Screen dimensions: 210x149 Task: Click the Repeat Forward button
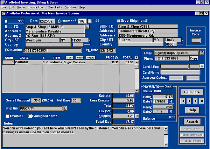coord(192,141)
